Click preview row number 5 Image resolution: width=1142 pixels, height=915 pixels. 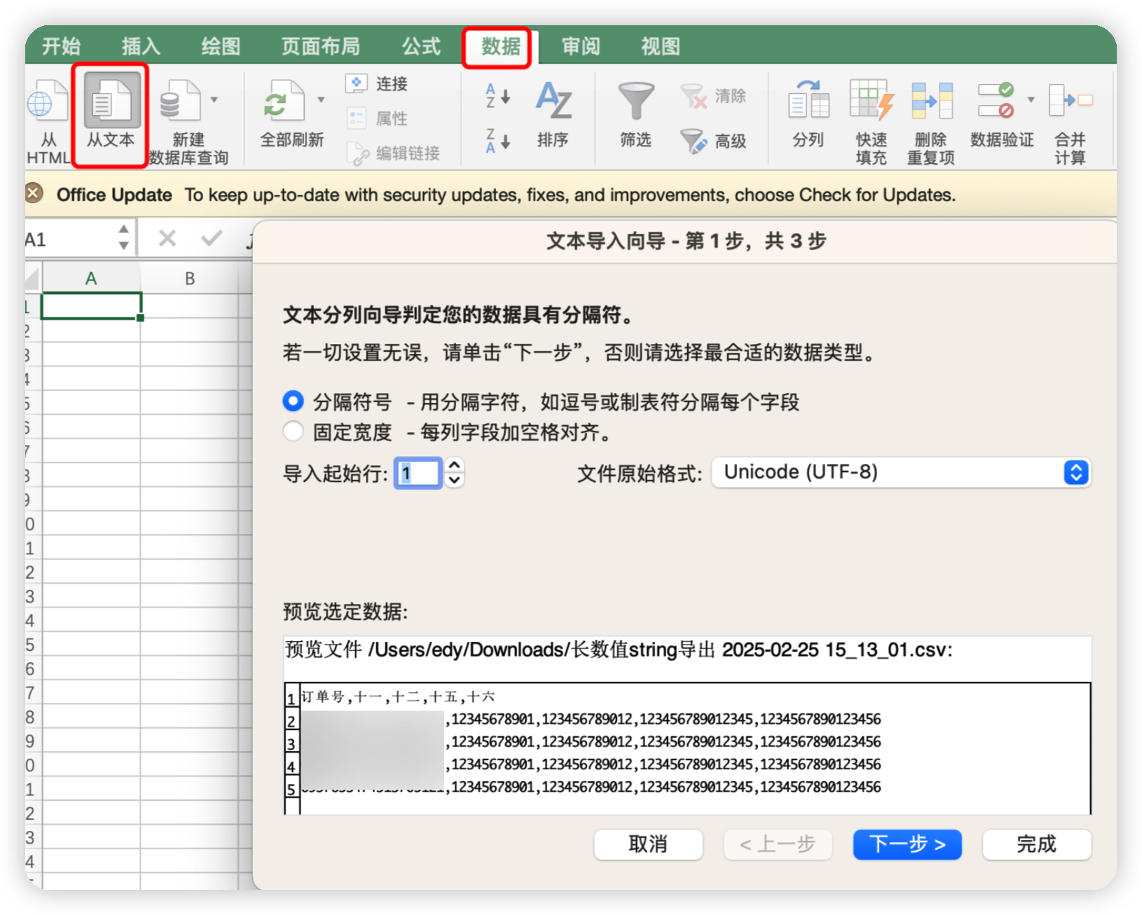pos(291,788)
